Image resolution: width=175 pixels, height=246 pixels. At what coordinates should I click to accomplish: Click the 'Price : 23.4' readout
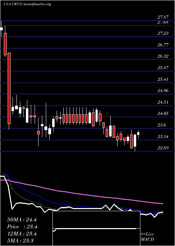pos(22,227)
